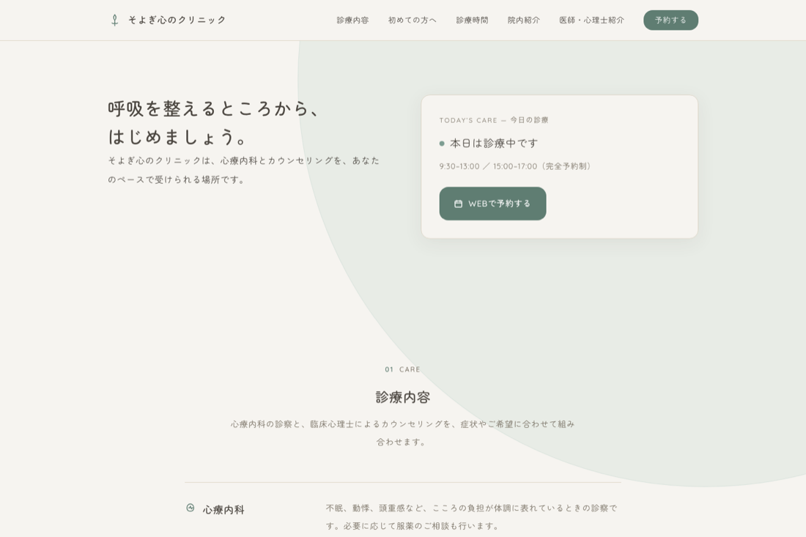Click the 本日は診療中です status text
This screenshot has width=806, height=537.
click(494, 144)
